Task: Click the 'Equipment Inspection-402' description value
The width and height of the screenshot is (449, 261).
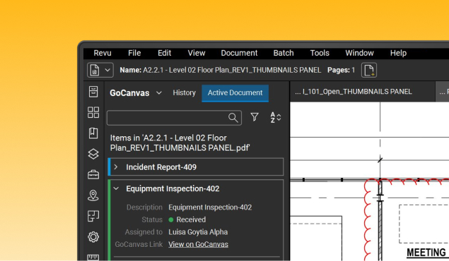Action: (210, 207)
